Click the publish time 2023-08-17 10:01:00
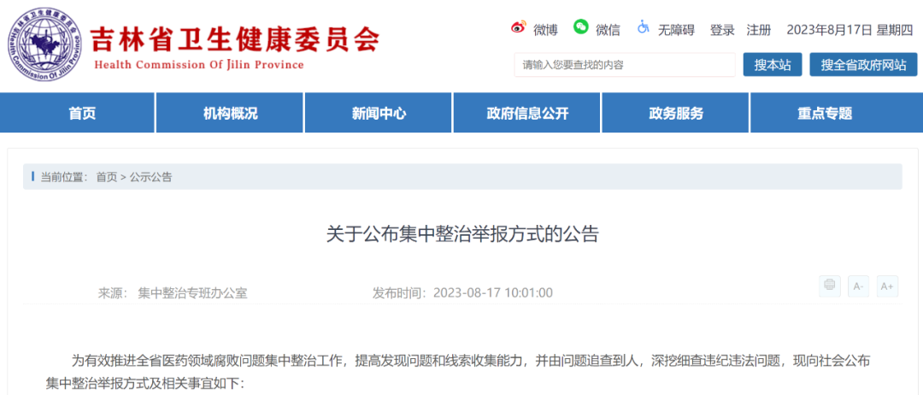The image size is (923, 395). (493, 292)
